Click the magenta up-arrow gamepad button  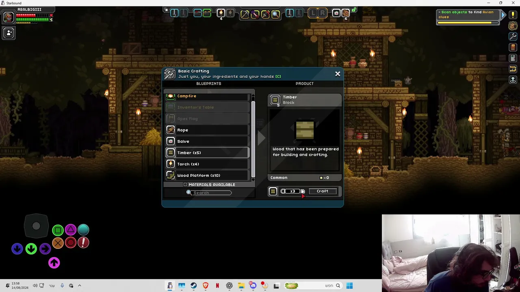pyautogui.click(x=54, y=263)
